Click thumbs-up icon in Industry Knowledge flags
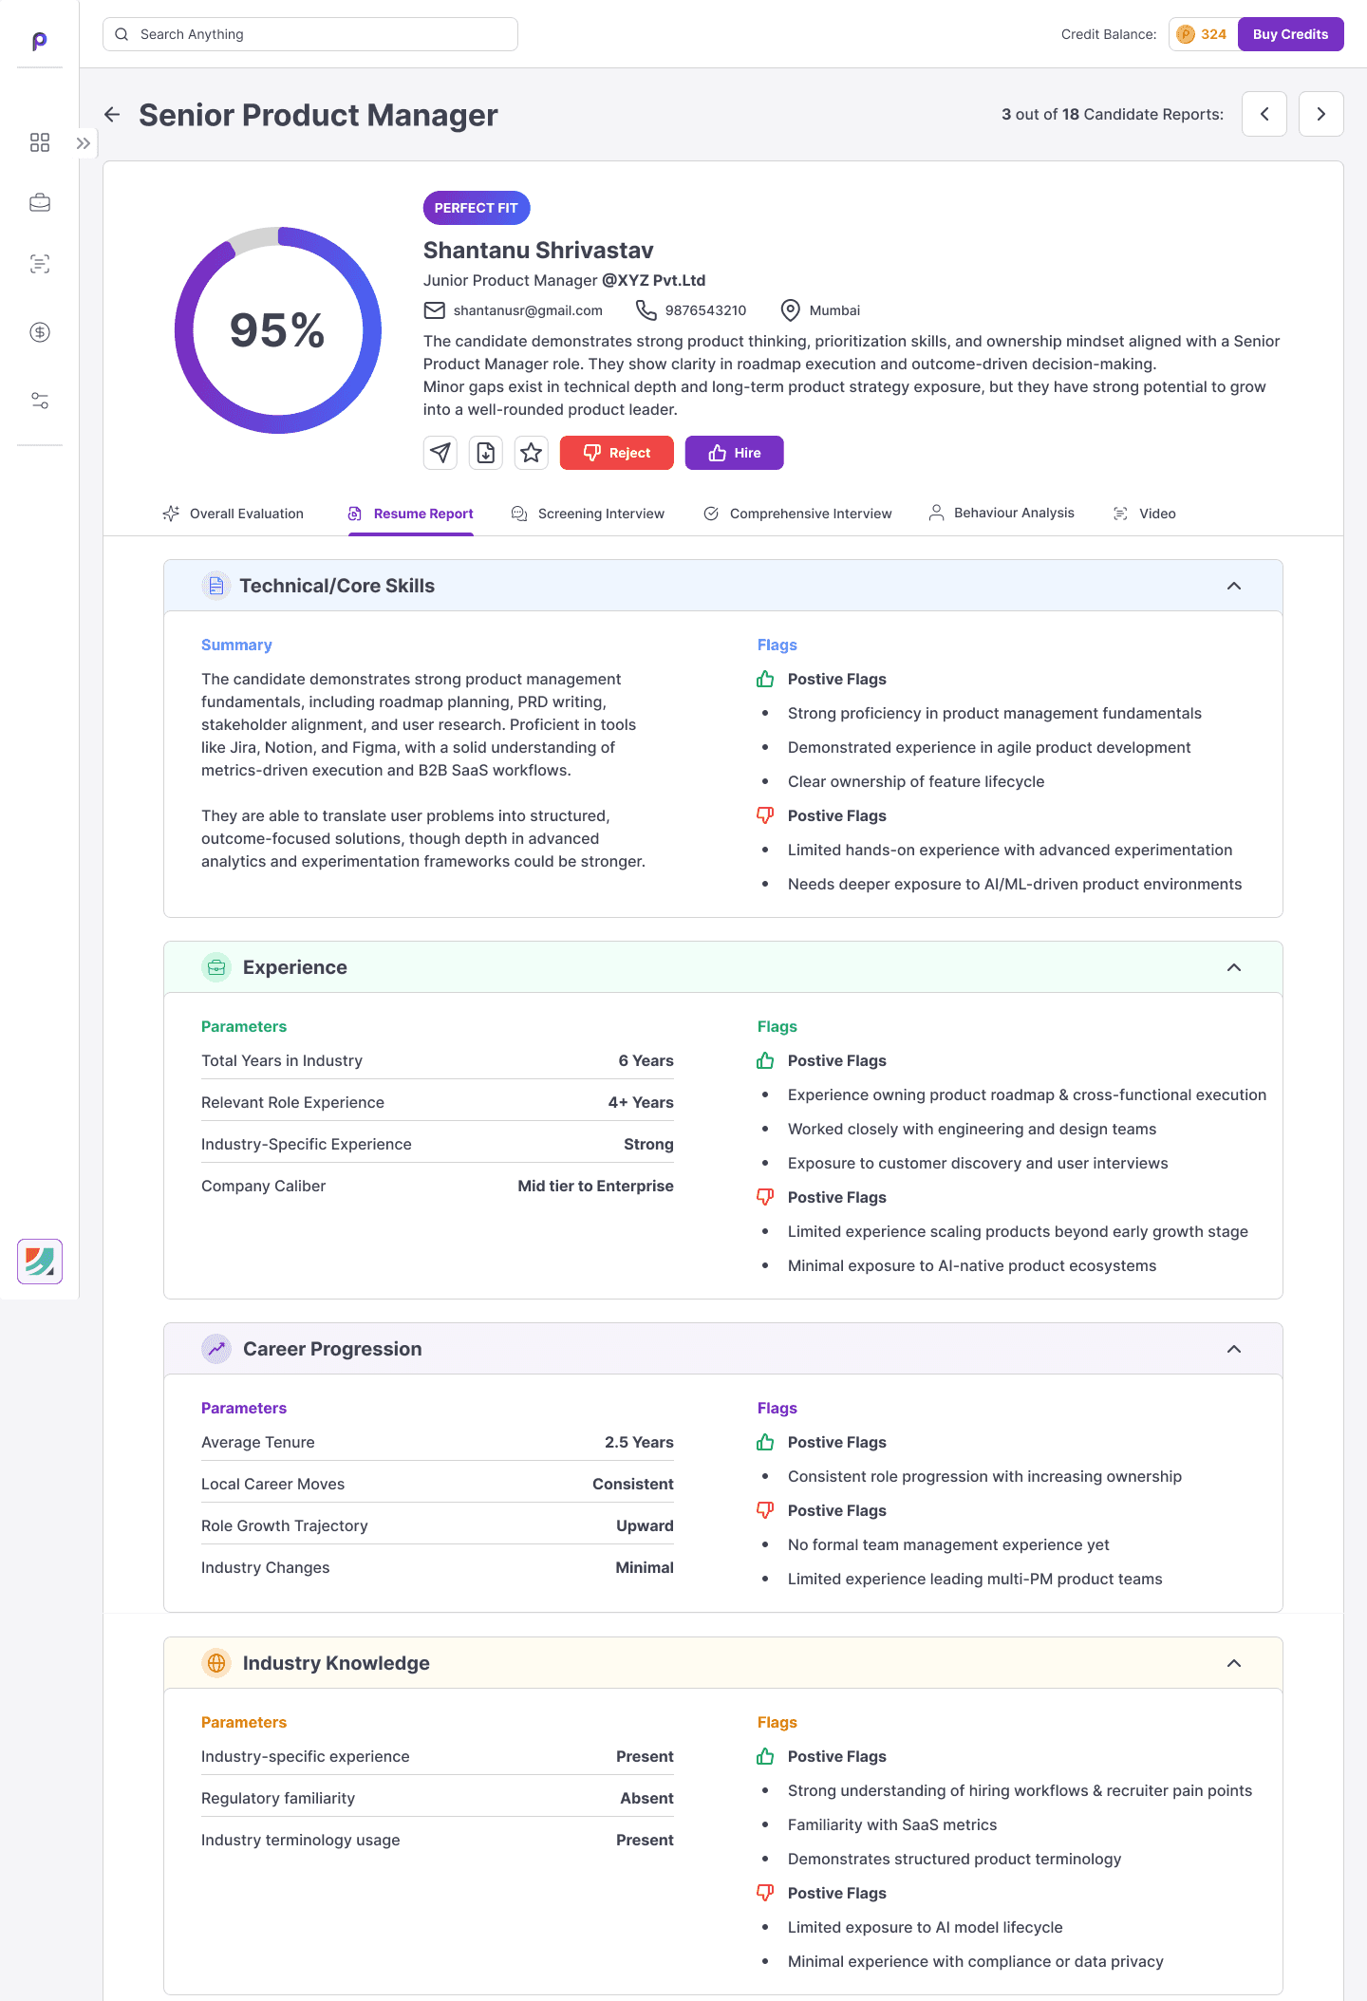The image size is (1367, 2001). 765,1756
